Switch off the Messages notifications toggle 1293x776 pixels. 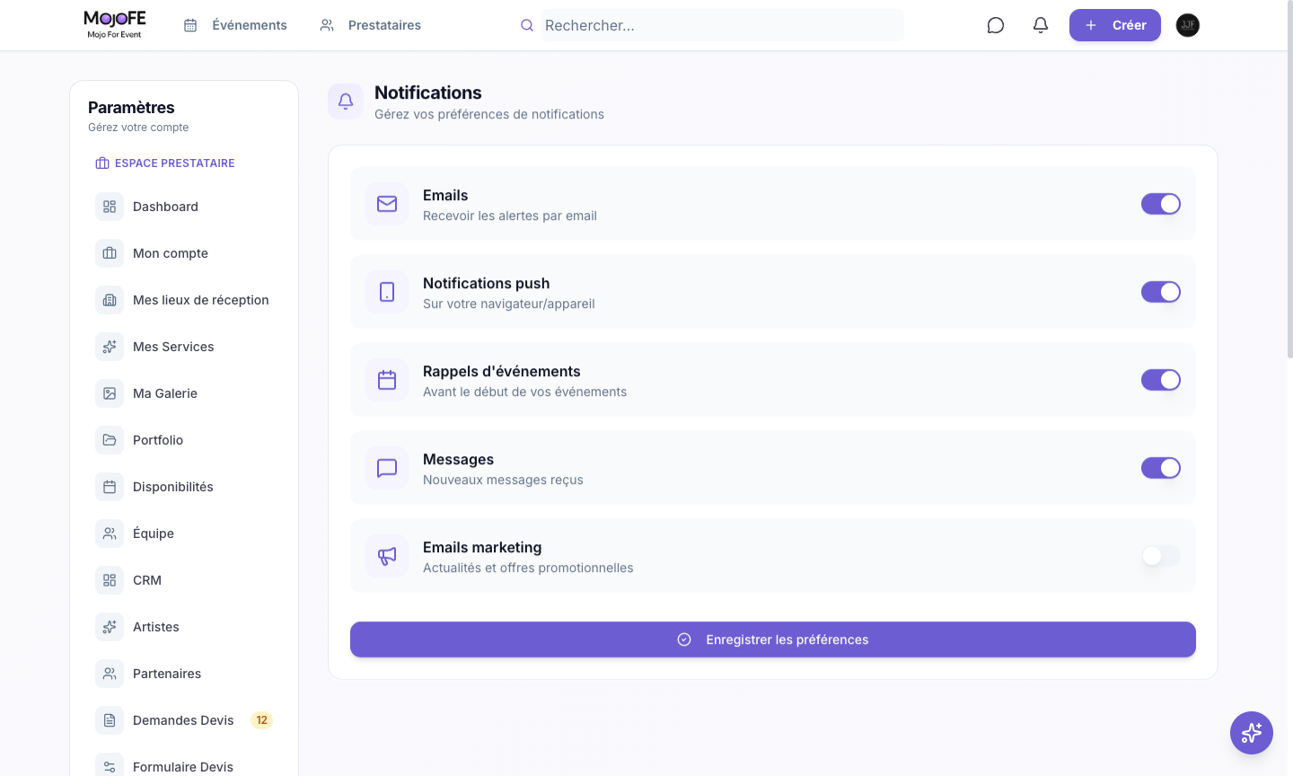point(1161,468)
